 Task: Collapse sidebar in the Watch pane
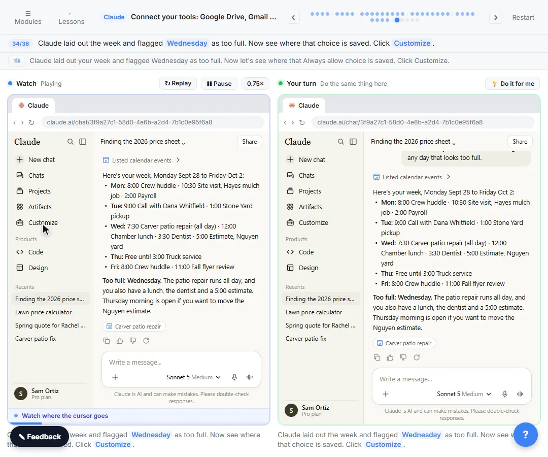83,142
